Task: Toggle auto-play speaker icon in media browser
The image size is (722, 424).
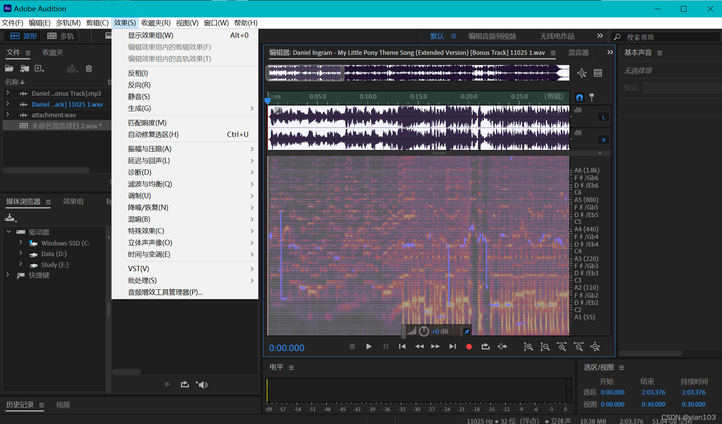Action: pos(202,385)
